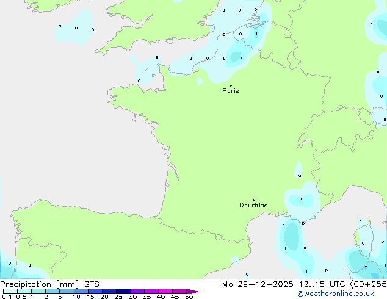Select the Dourbies town label
Image resolution: width=387 pixels, height=299 pixels.
[253, 206]
